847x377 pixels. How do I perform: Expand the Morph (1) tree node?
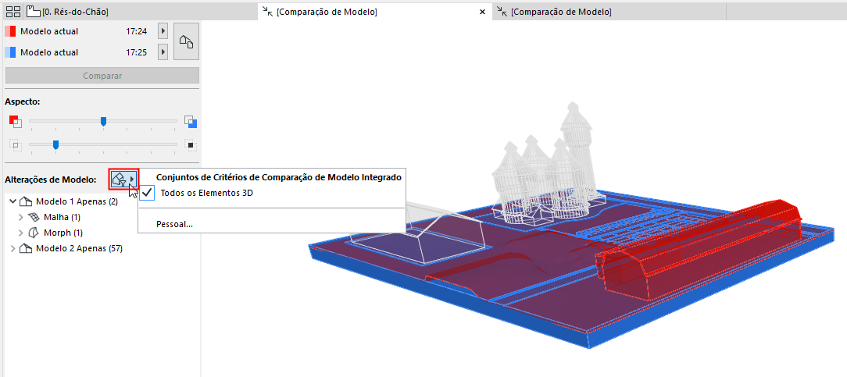[21, 233]
